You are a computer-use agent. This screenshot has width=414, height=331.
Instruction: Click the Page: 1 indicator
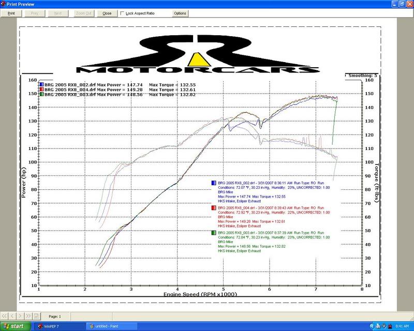[55, 316]
